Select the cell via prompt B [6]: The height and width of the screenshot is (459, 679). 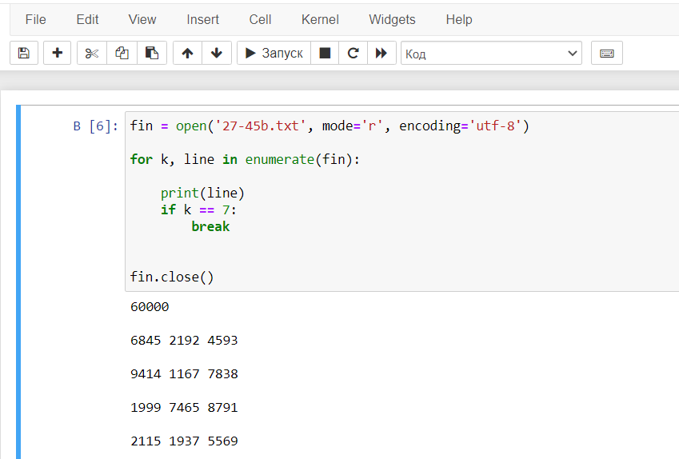(95, 126)
